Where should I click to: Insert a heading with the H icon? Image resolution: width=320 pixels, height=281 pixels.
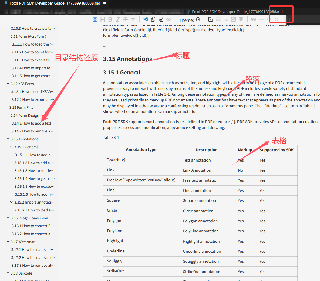point(103,19)
